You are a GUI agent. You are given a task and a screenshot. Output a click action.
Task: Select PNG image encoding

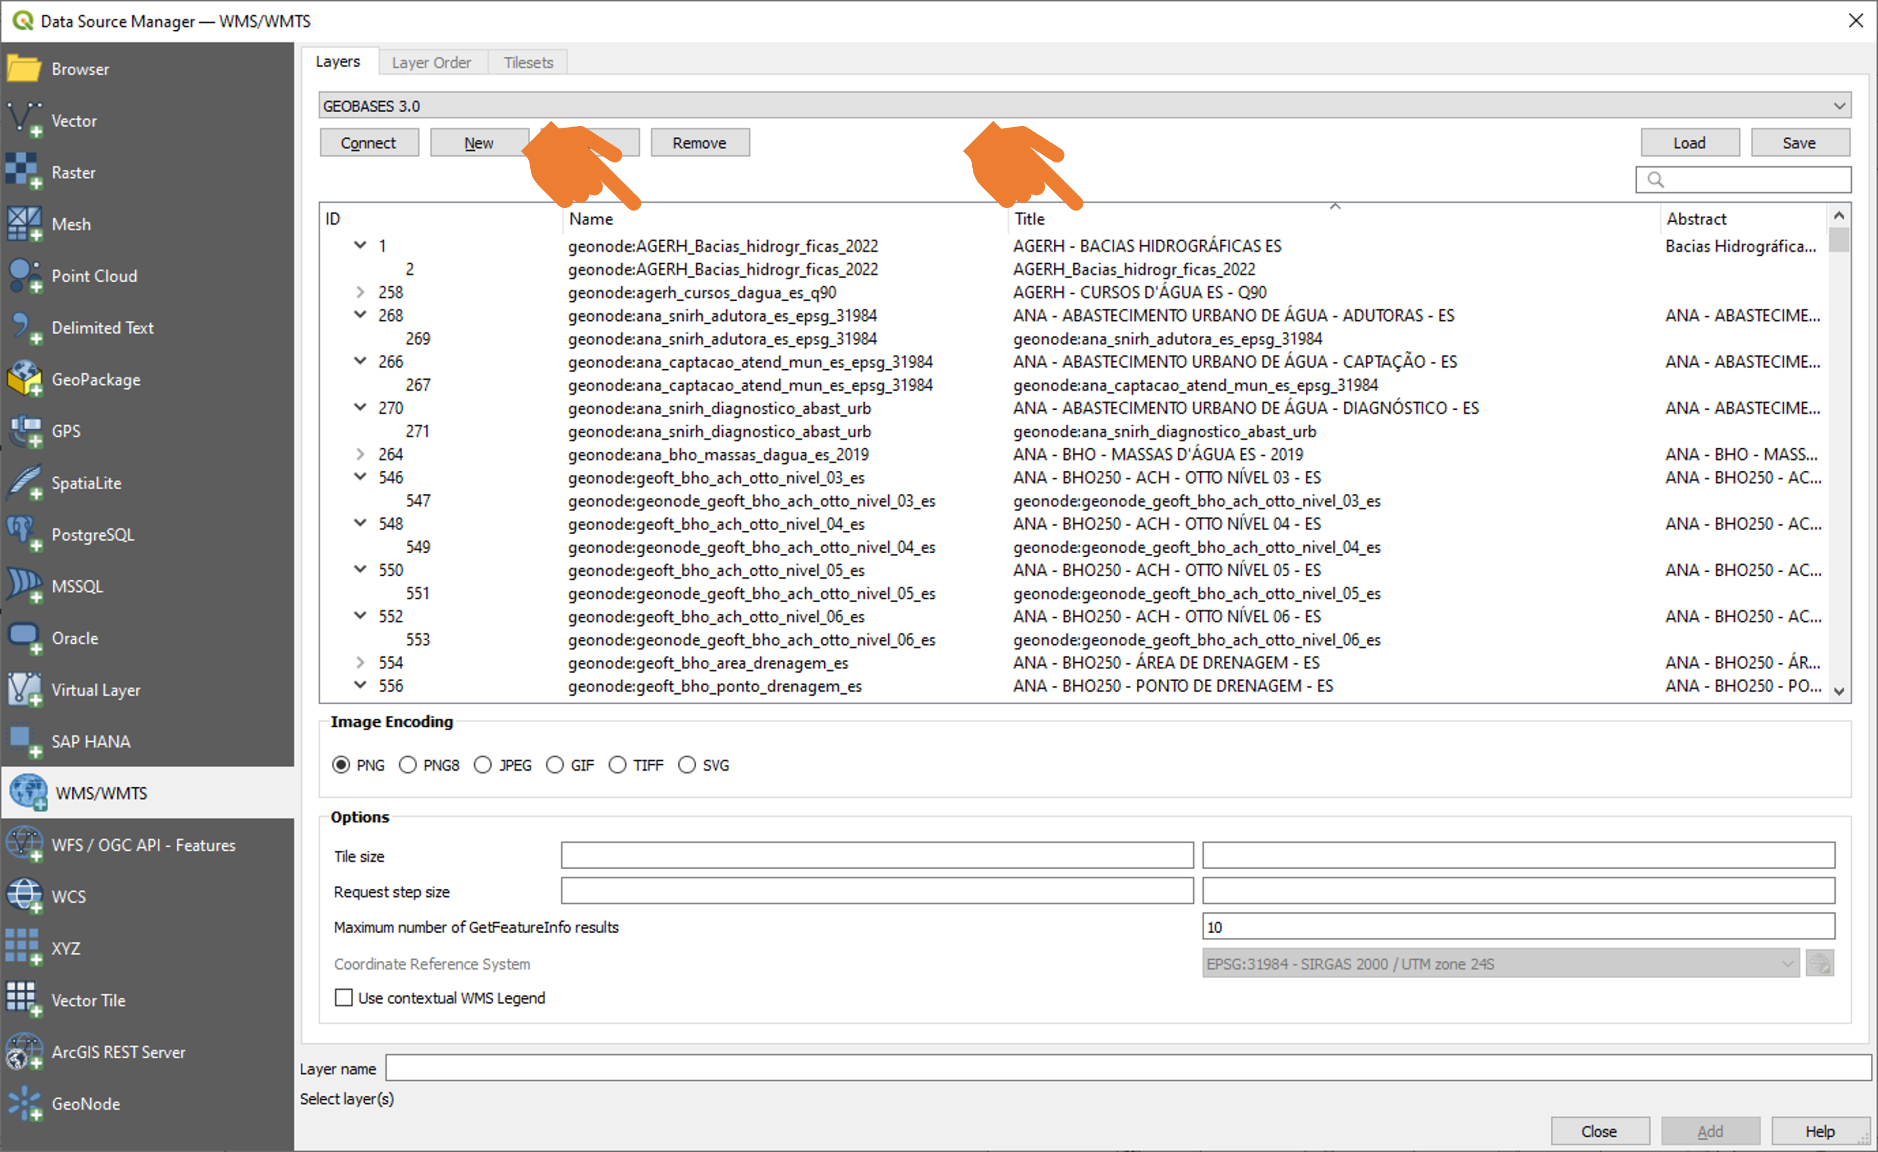point(342,765)
